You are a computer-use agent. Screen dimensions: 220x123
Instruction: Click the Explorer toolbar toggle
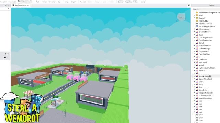click(121, 2)
